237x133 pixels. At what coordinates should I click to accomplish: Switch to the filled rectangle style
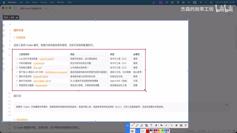(x=132, y=131)
